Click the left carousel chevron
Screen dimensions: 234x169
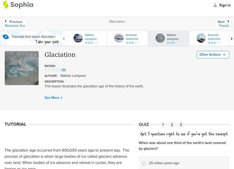pyautogui.click(x=64, y=38)
